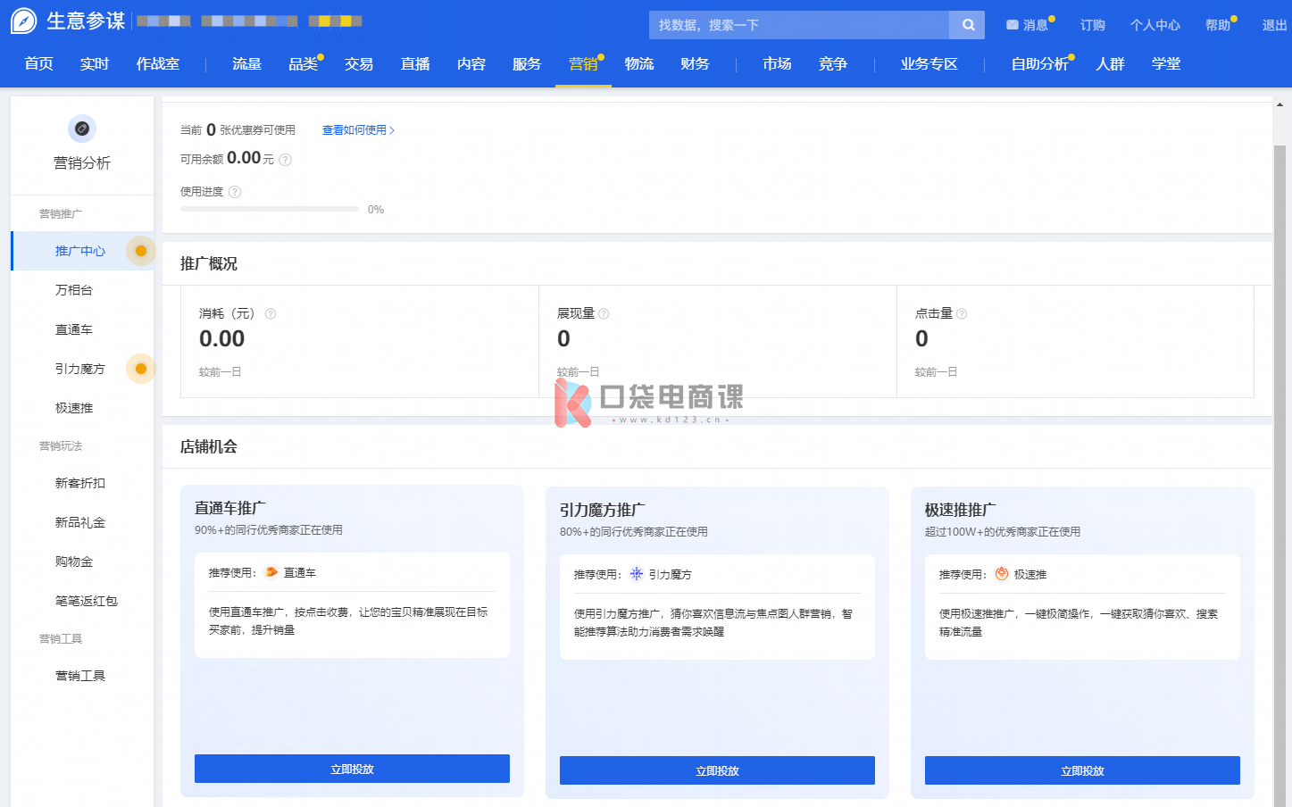
Task: Open the 服务 tab
Action: click(527, 64)
